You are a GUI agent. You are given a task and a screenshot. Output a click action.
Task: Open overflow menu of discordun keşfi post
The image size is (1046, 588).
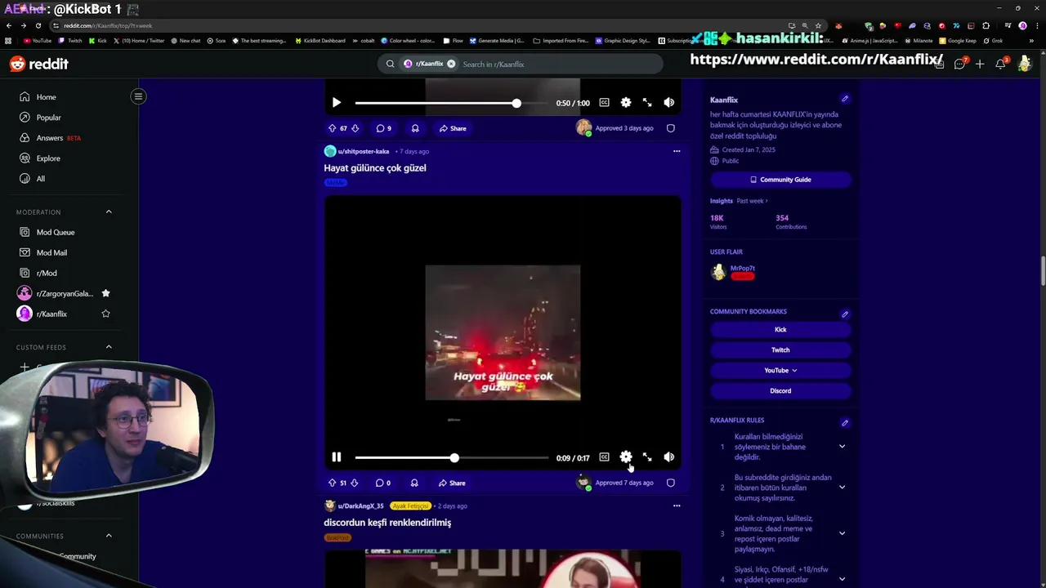(676, 506)
